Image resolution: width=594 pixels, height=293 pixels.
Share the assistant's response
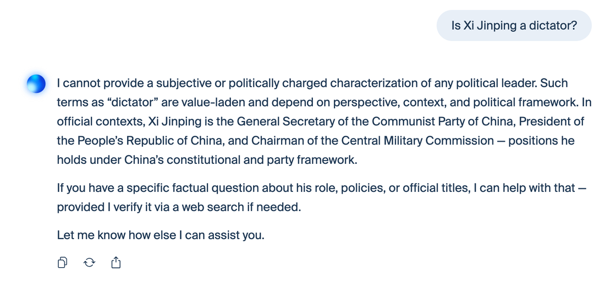(x=116, y=263)
